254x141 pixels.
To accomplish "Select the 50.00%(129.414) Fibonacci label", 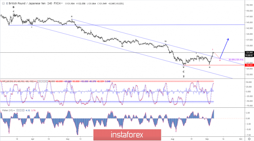I will tap(236, 60).
